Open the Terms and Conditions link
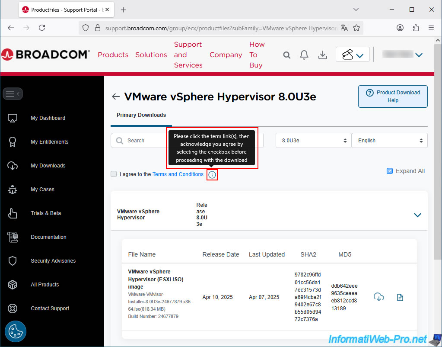This screenshot has height=347, width=442. pyautogui.click(x=178, y=174)
